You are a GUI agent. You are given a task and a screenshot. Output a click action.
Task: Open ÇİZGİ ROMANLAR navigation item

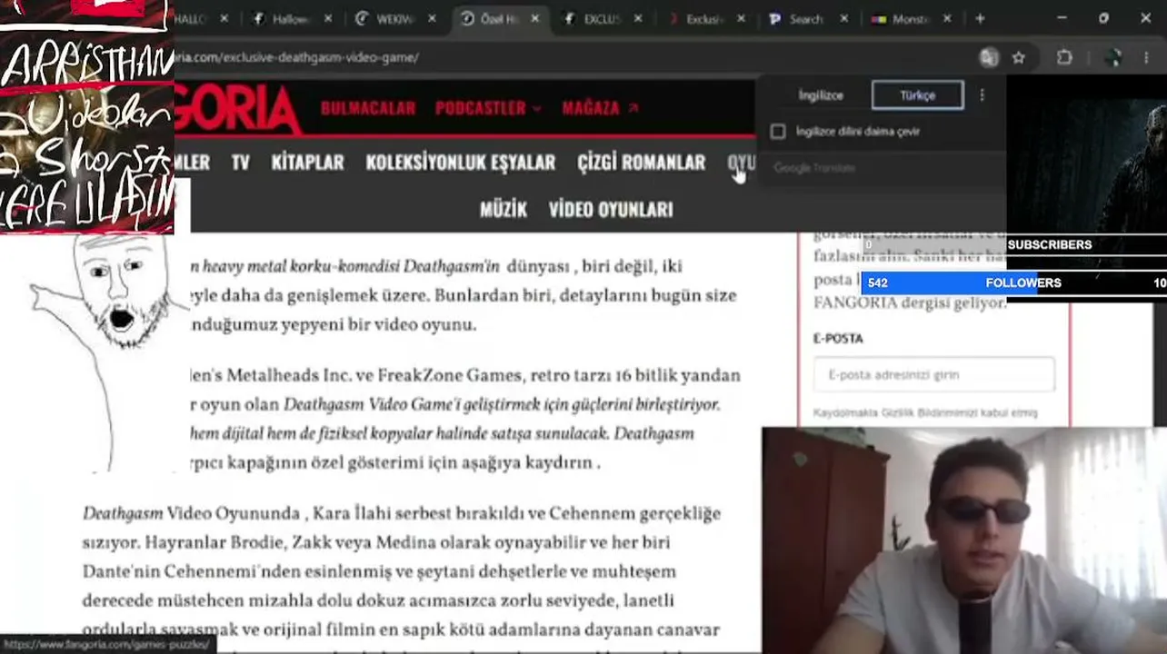click(641, 163)
